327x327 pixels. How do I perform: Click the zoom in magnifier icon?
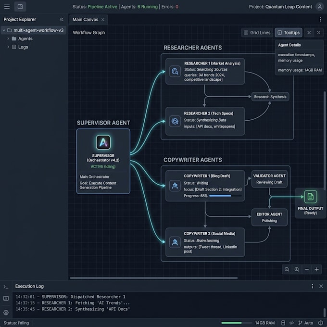tap(297, 269)
